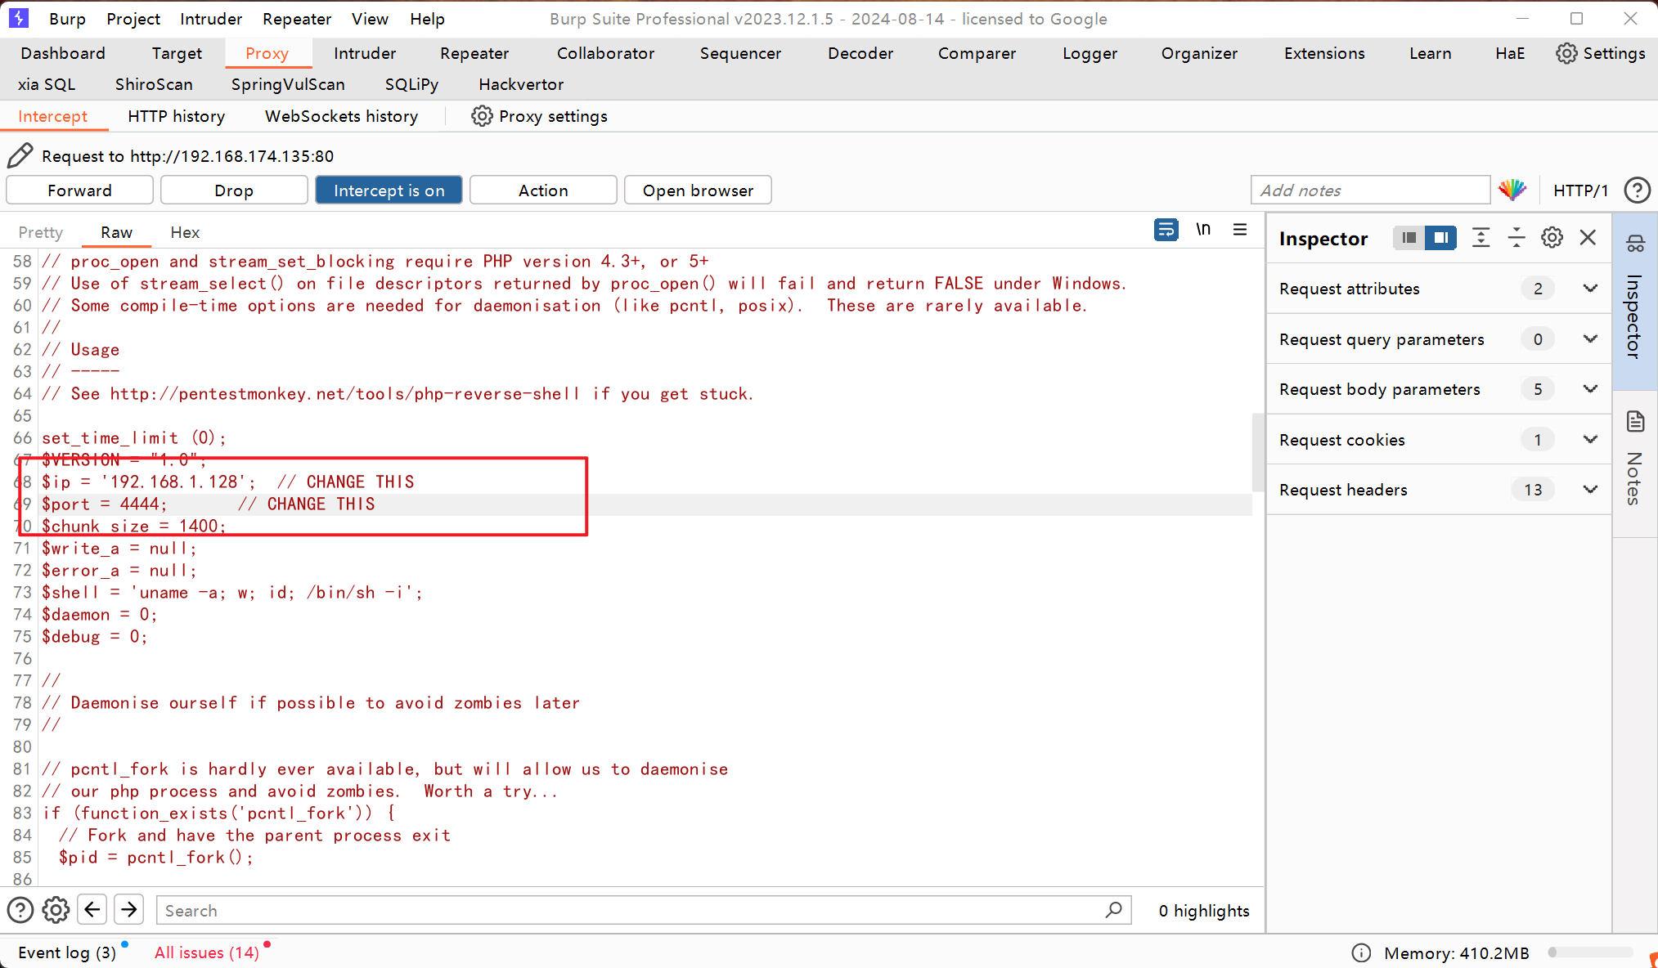Open the SQLiPy extension tab
The image size is (1658, 968).
[x=411, y=84]
